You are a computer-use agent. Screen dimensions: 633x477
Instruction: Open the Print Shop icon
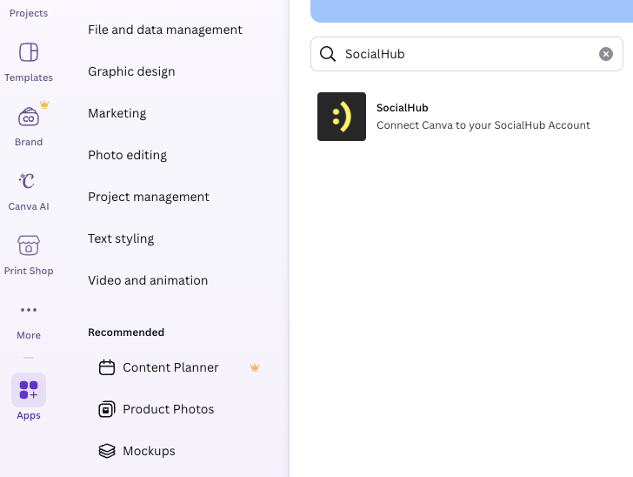(29, 246)
